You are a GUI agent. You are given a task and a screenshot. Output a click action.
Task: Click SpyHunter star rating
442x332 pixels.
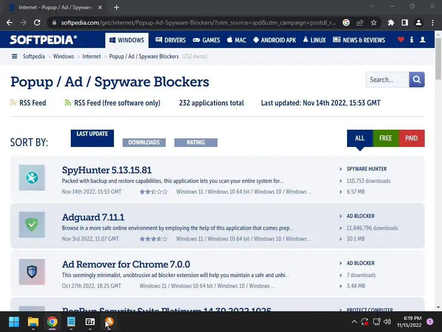point(154,192)
